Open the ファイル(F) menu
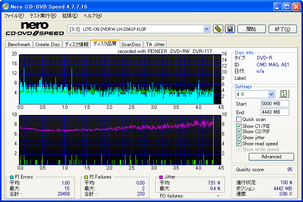This screenshot has height=202, width=303. point(14,16)
